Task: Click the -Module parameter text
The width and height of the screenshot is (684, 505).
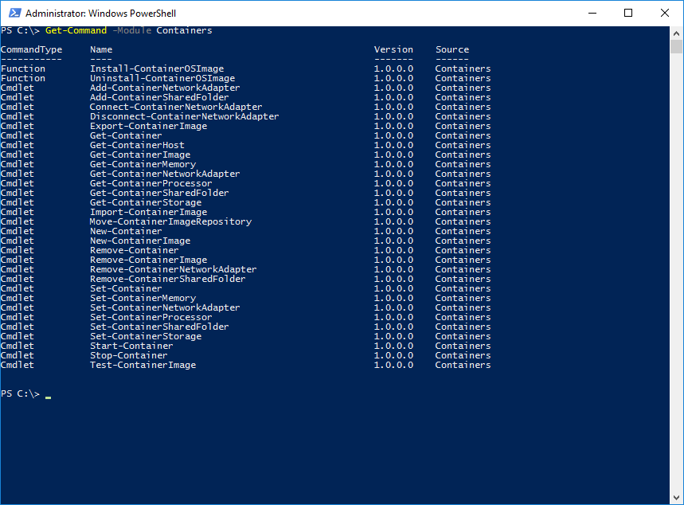Action: point(131,30)
